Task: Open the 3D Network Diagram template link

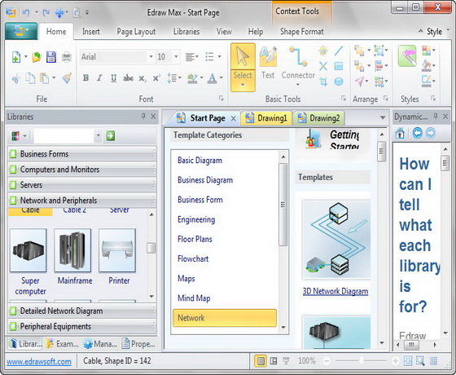Action: [x=335, y=292]
